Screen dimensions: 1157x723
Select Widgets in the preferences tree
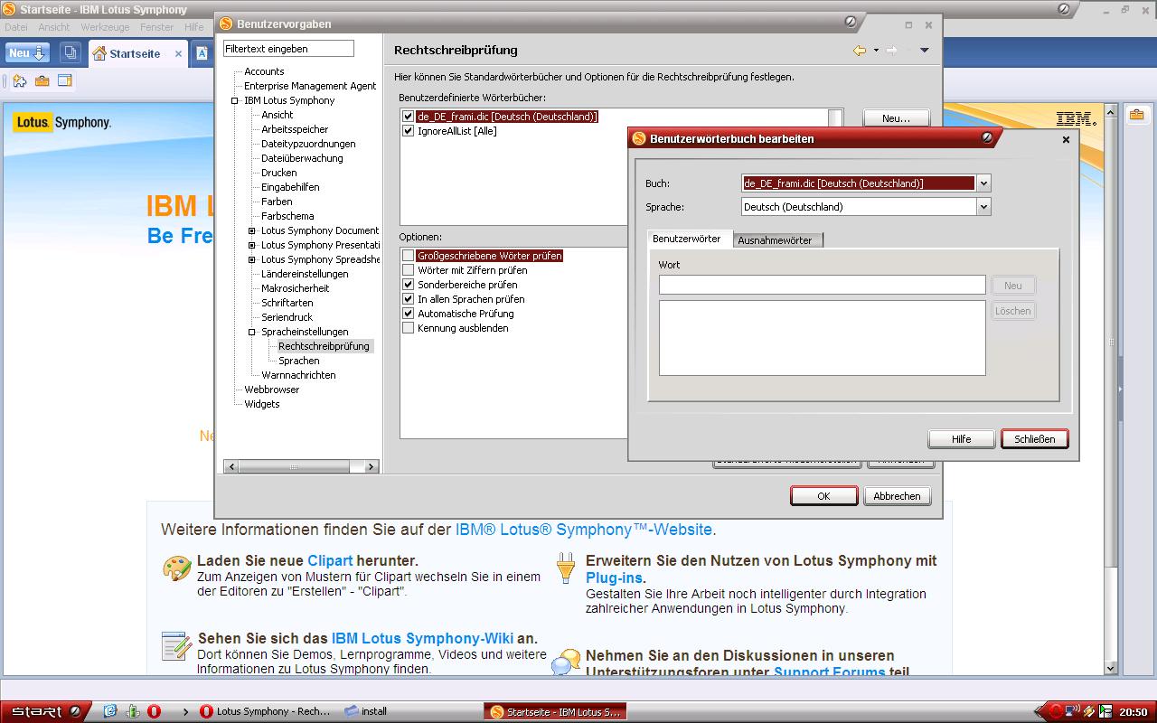click(262, 404)
